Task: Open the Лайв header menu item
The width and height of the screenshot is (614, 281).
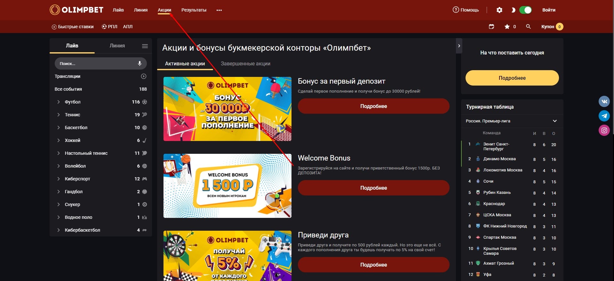Action: tap(118, 10)
